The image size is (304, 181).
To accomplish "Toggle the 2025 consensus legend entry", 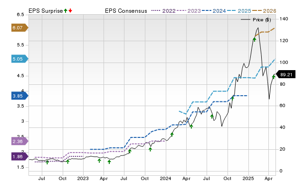I will (239, 11).
